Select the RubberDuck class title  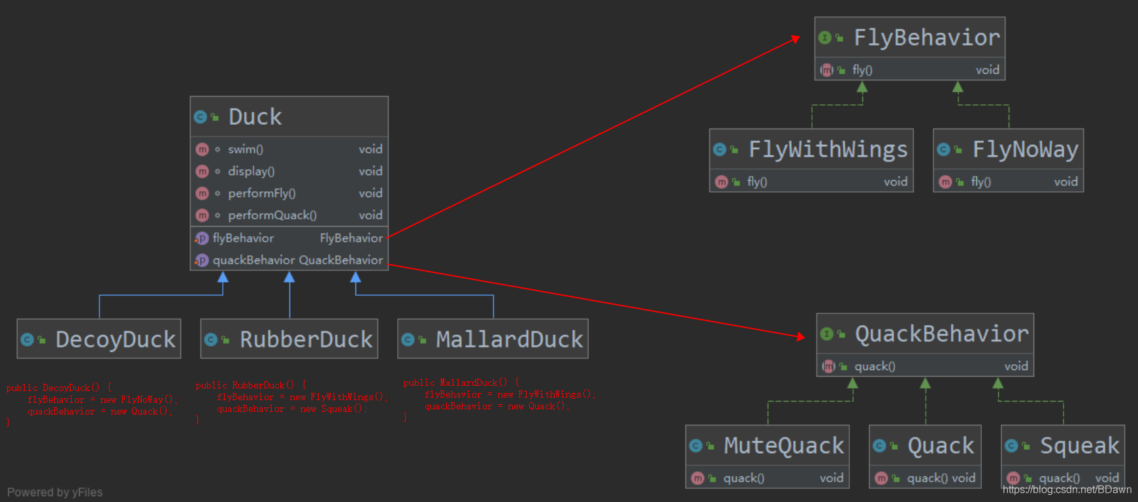306,339
